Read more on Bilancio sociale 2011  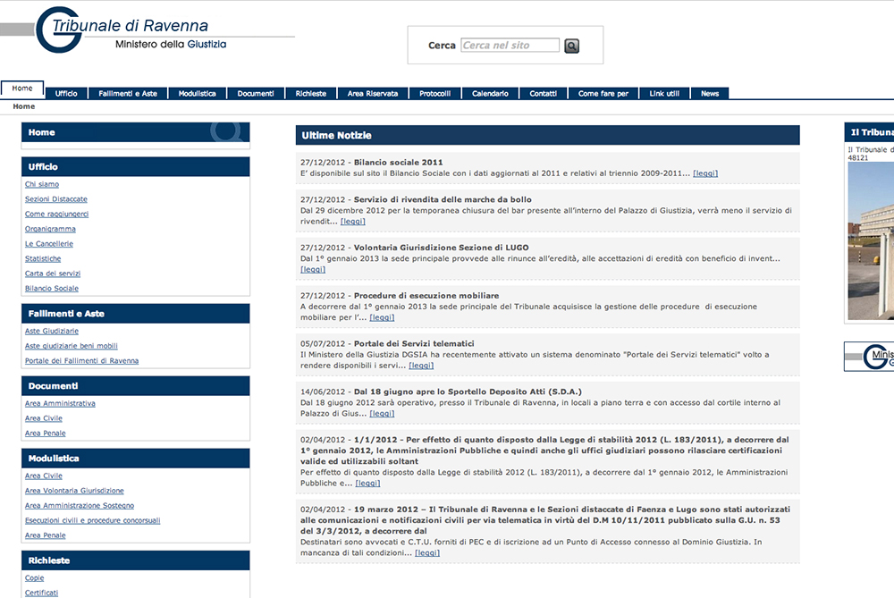coord(705,173)
